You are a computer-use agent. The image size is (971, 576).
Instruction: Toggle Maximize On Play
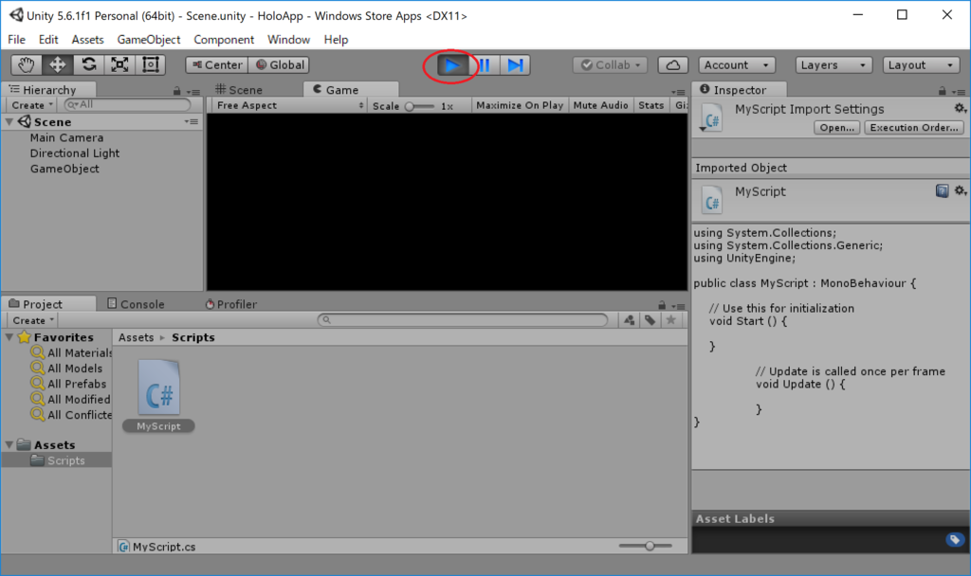pyautogui.click(x=520, y=106)
